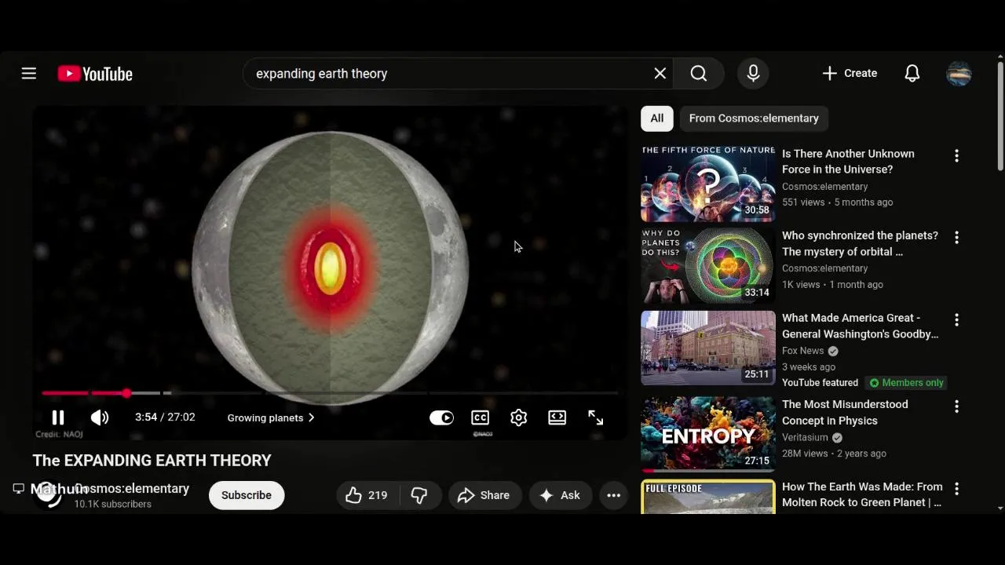Viewport: 1005px width, 565px height.
Task: Expand the Growing planets chapter list
Action: click(271, 417)
